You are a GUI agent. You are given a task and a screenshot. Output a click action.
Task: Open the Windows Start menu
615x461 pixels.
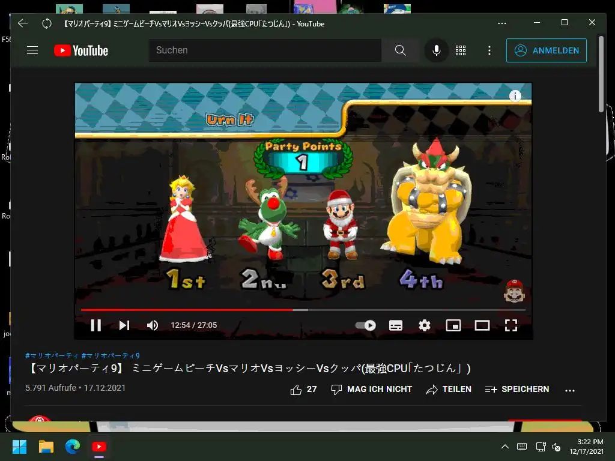click(x=20, y=447)
